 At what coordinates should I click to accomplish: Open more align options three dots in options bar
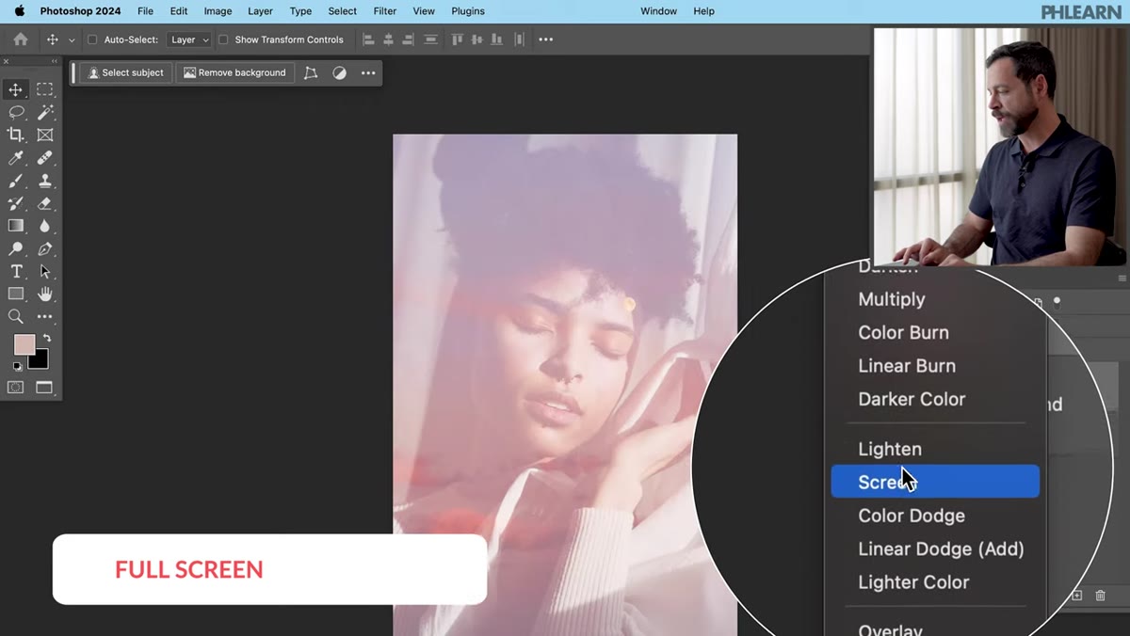(545, 40)
